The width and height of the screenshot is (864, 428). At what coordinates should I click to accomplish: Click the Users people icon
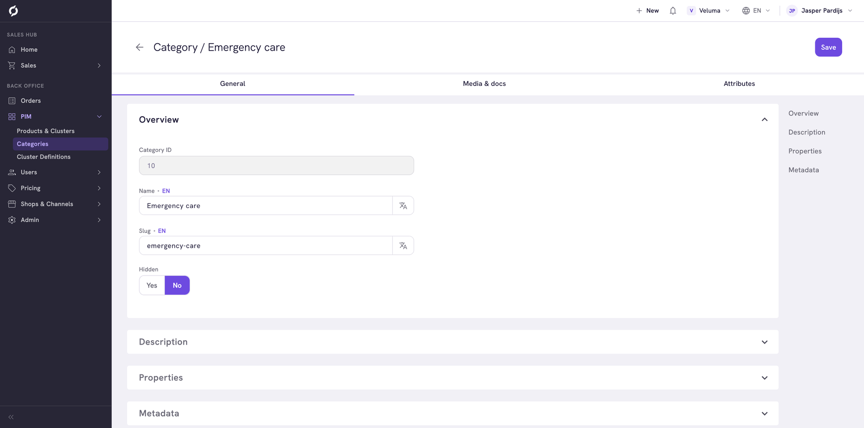click(12, 172)
